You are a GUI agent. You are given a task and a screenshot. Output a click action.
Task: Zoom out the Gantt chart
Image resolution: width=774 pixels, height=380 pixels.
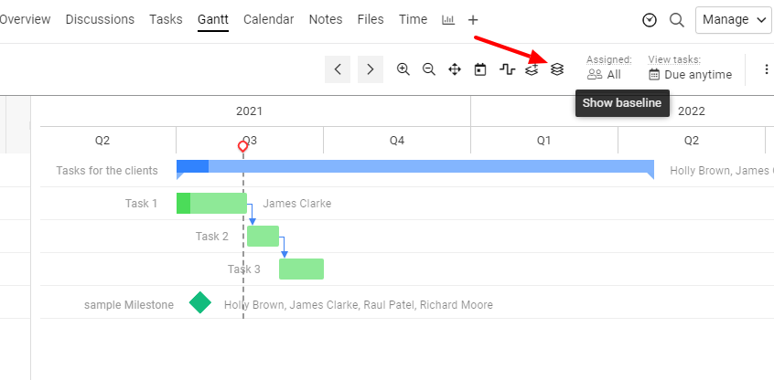tap(429, 69)
